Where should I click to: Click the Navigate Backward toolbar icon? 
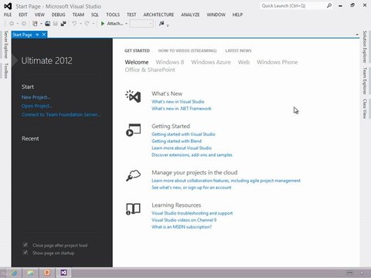(12, 24)
